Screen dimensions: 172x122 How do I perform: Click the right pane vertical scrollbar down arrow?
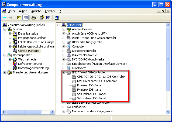(168, 111)
